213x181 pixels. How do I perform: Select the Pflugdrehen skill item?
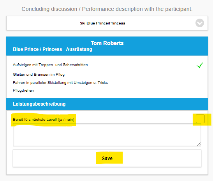pos(23,90)
